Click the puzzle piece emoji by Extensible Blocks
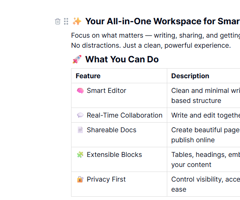This screenshot has height=200, width=240. [80, 155]
